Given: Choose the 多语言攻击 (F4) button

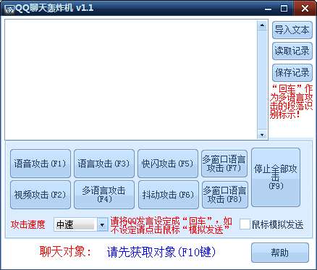Looking at the screenshot, I should click(104, 195).
